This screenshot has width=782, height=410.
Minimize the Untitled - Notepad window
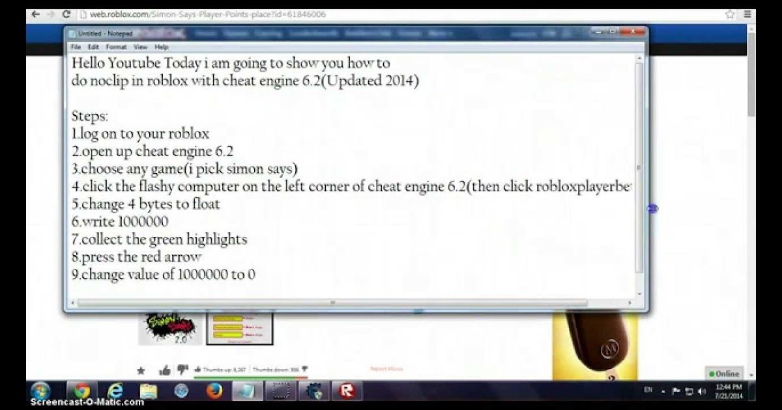(599, 32)
